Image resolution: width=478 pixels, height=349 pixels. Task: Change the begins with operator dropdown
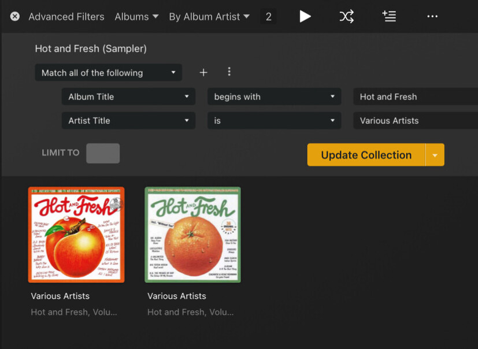tap(274, 96)
